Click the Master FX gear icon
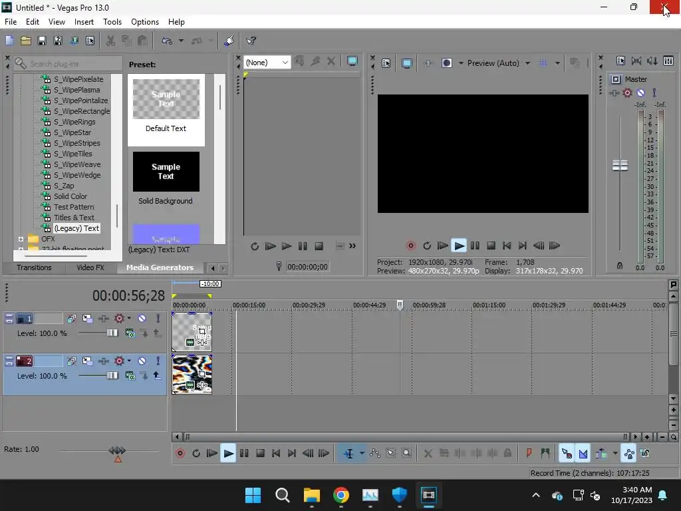Viewport: 681px width, 511px height. (627, 92)
